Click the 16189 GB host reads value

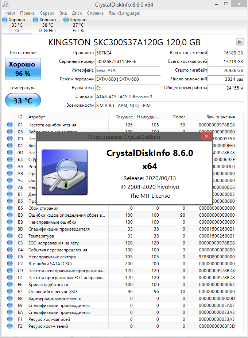pyautogui.click(x=226, y=53)
